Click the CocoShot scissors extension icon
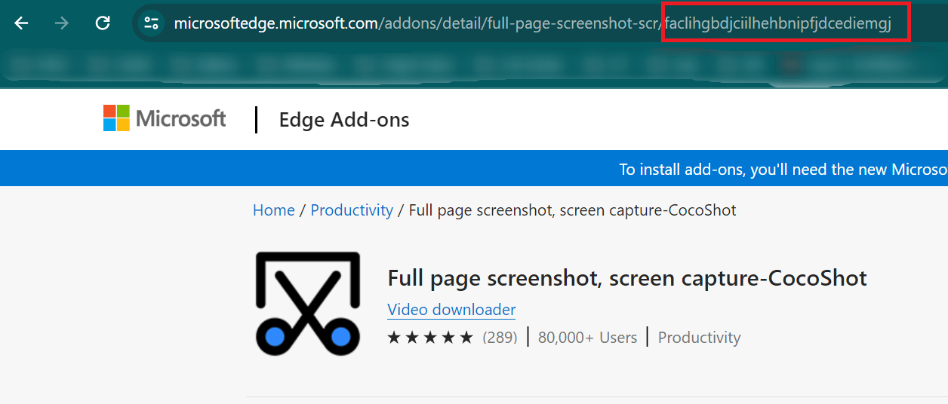The height and width of the screenshot is (404, 948). (306, 304)
